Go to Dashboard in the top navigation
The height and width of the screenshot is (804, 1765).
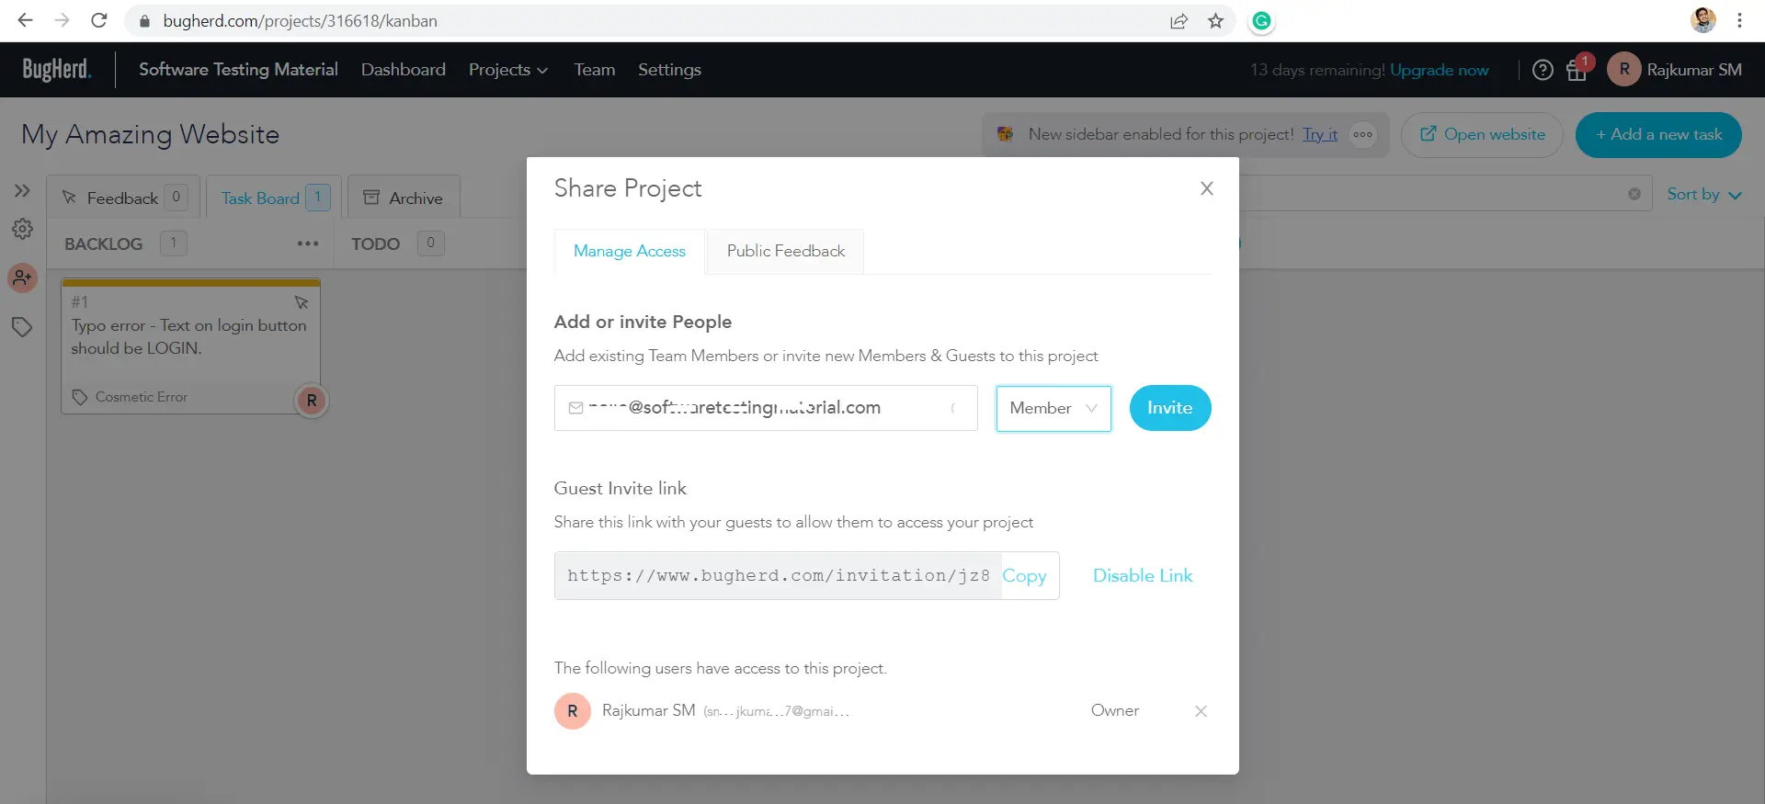point(404,70)
